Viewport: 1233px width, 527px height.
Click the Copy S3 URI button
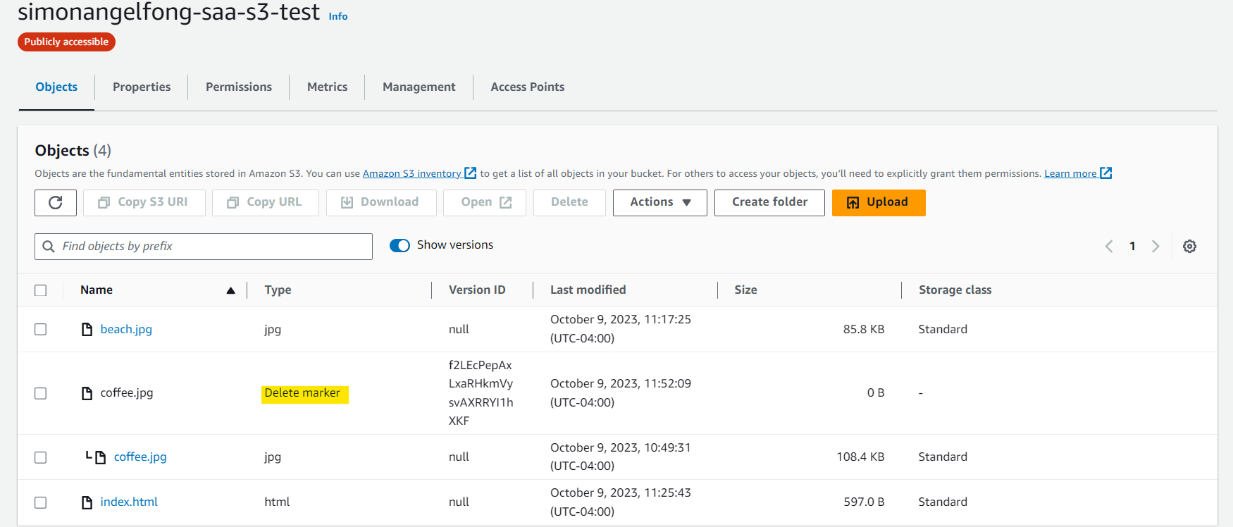point(144,203)
